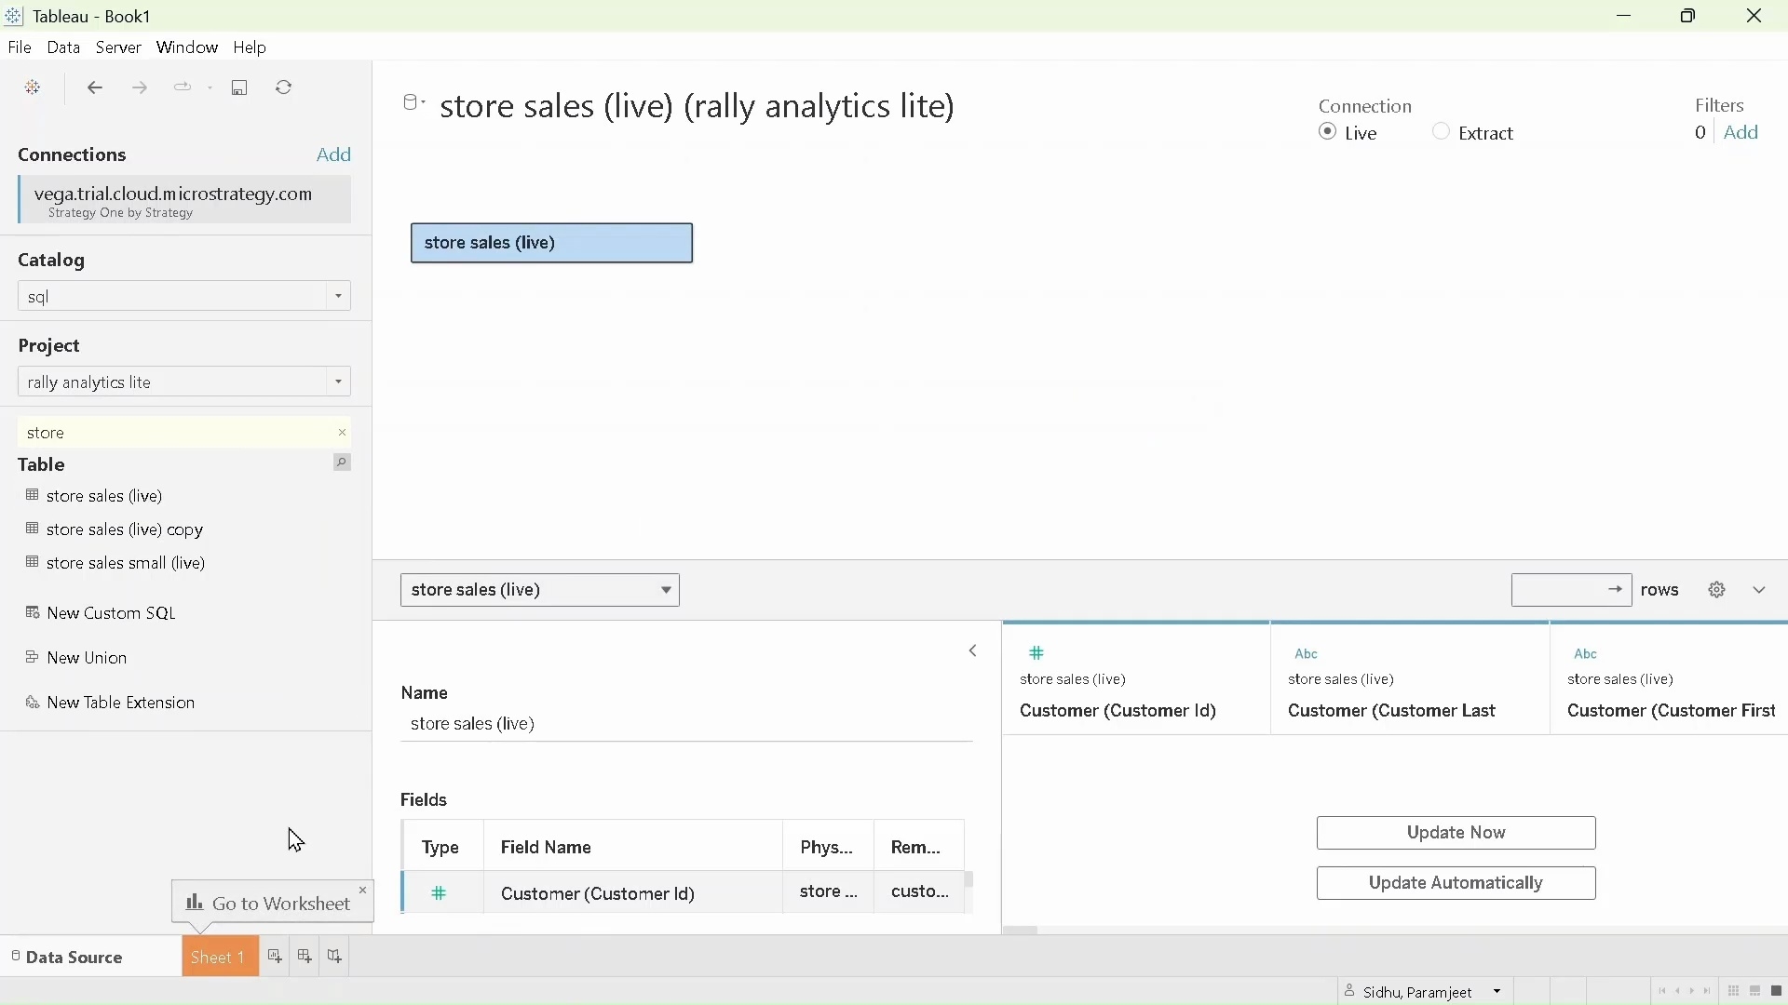Click the refresh data source icon
Screen dimensions: 1788x1005
click(x=285, y=88)
